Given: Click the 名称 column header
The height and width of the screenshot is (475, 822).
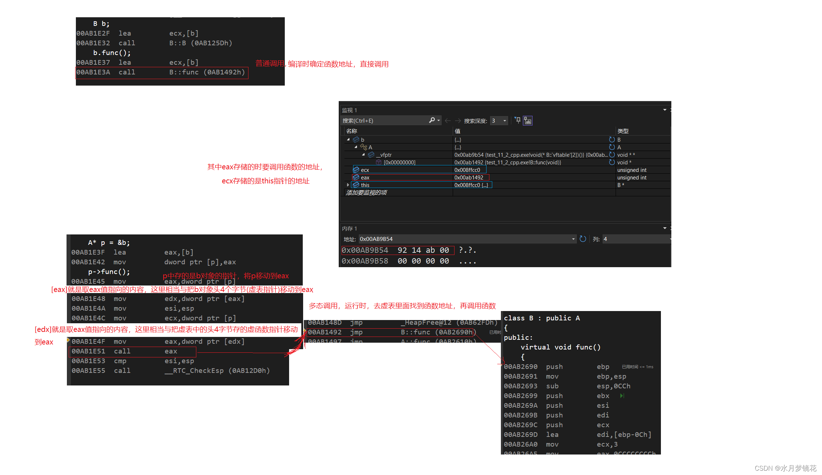Looking at the screenshot, I should tap(351, 131).
